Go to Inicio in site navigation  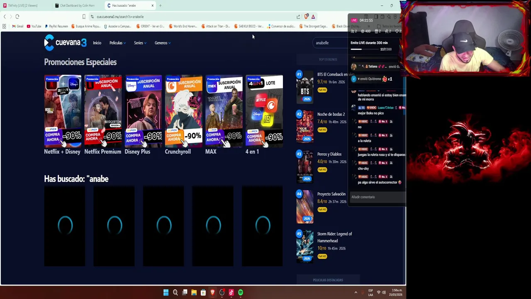(97, 43)
